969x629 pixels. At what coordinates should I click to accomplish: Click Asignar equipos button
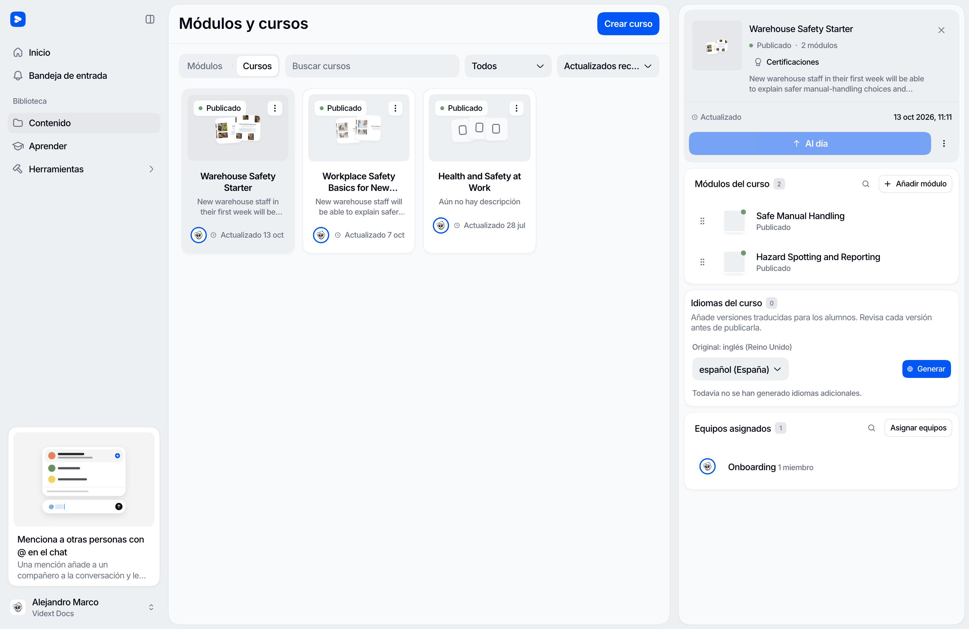click(918, 428)
